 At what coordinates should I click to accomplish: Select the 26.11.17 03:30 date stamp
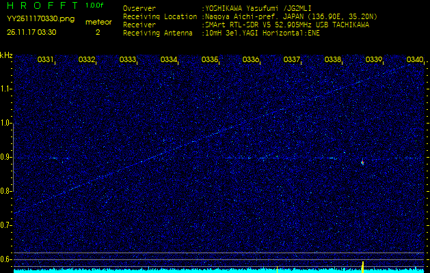(31, 31)
